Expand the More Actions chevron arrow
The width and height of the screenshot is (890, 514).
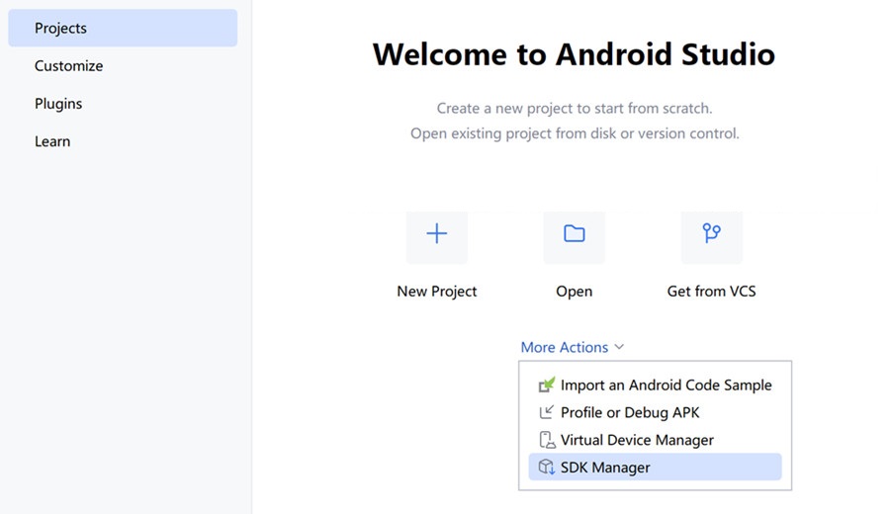coord(619,347)
